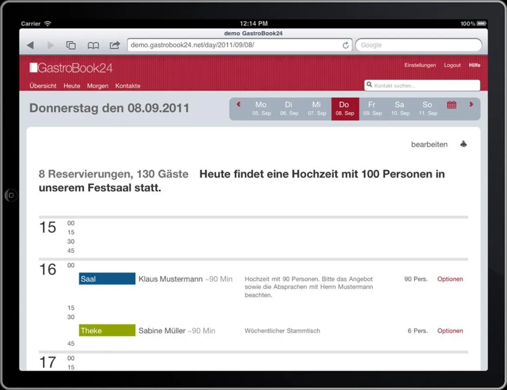Open the calendar picker icon in the week bar

(x=452, y=105)
